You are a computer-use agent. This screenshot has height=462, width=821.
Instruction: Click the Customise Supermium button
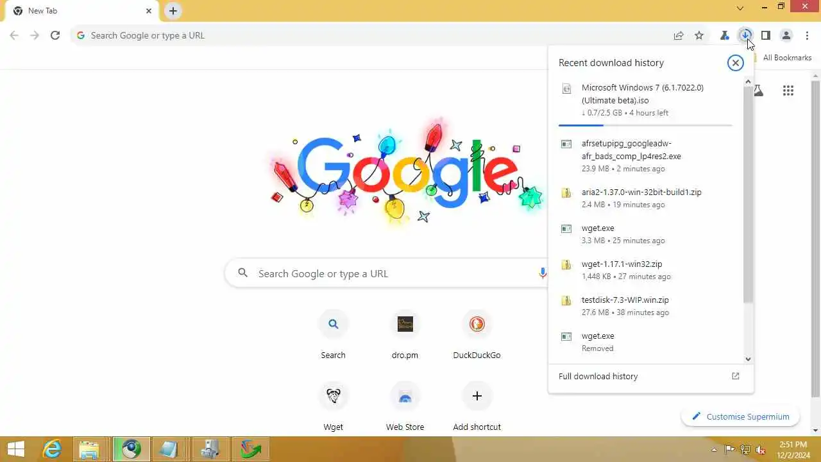click(x=740, y=416)
